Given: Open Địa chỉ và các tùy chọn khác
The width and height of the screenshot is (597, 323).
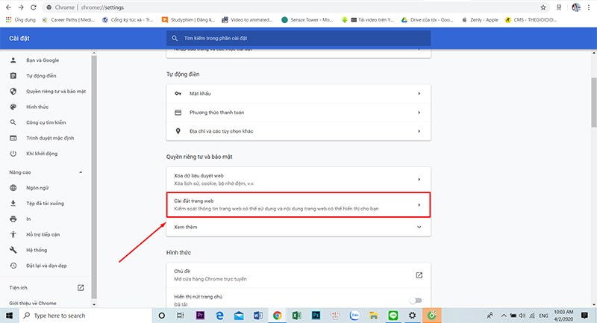Looking at the screenshot, I should (298, 131).
